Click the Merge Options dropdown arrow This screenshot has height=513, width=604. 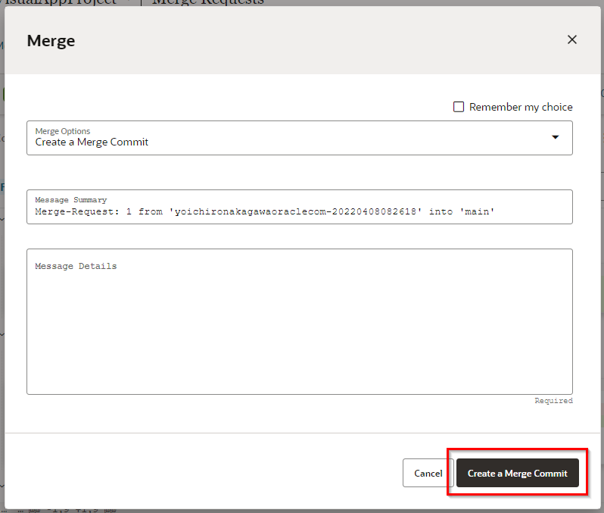(556, 137)
